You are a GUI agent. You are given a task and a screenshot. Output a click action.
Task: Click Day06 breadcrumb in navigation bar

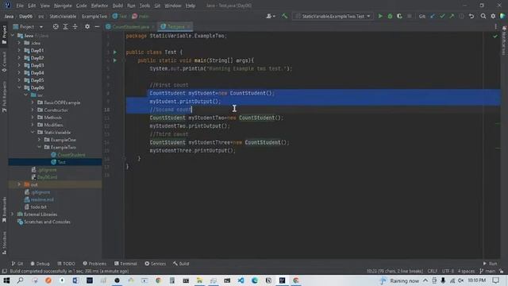[x=25, y=16]
